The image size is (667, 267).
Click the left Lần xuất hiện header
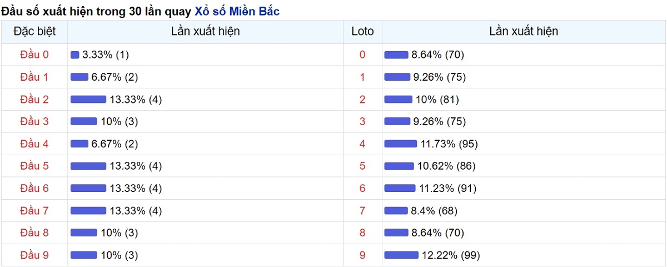click(x=206, y=32)
